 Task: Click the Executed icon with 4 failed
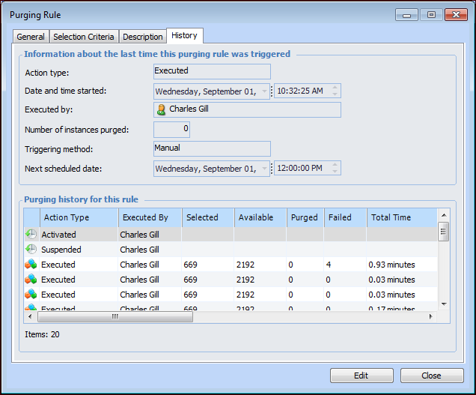pyautogui.click(x=31, y=265)
